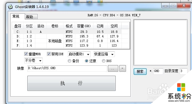
Task: Click the 格式 column header
Action: (x=69, y=26)
